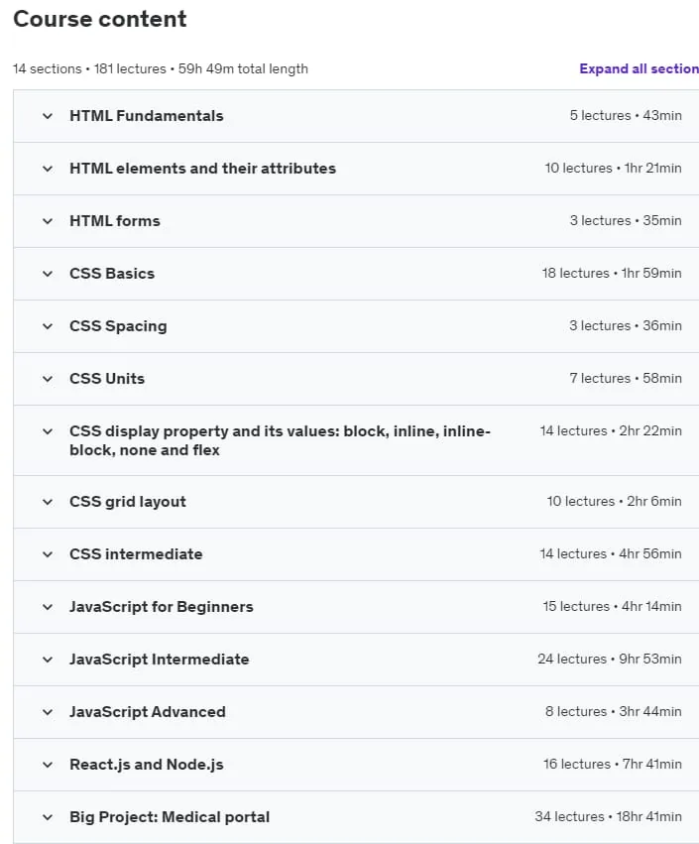The width and height of the screenshot is (699, 844).
Task: Click CSS grid layout section title
Action: [x=128, y=502]
